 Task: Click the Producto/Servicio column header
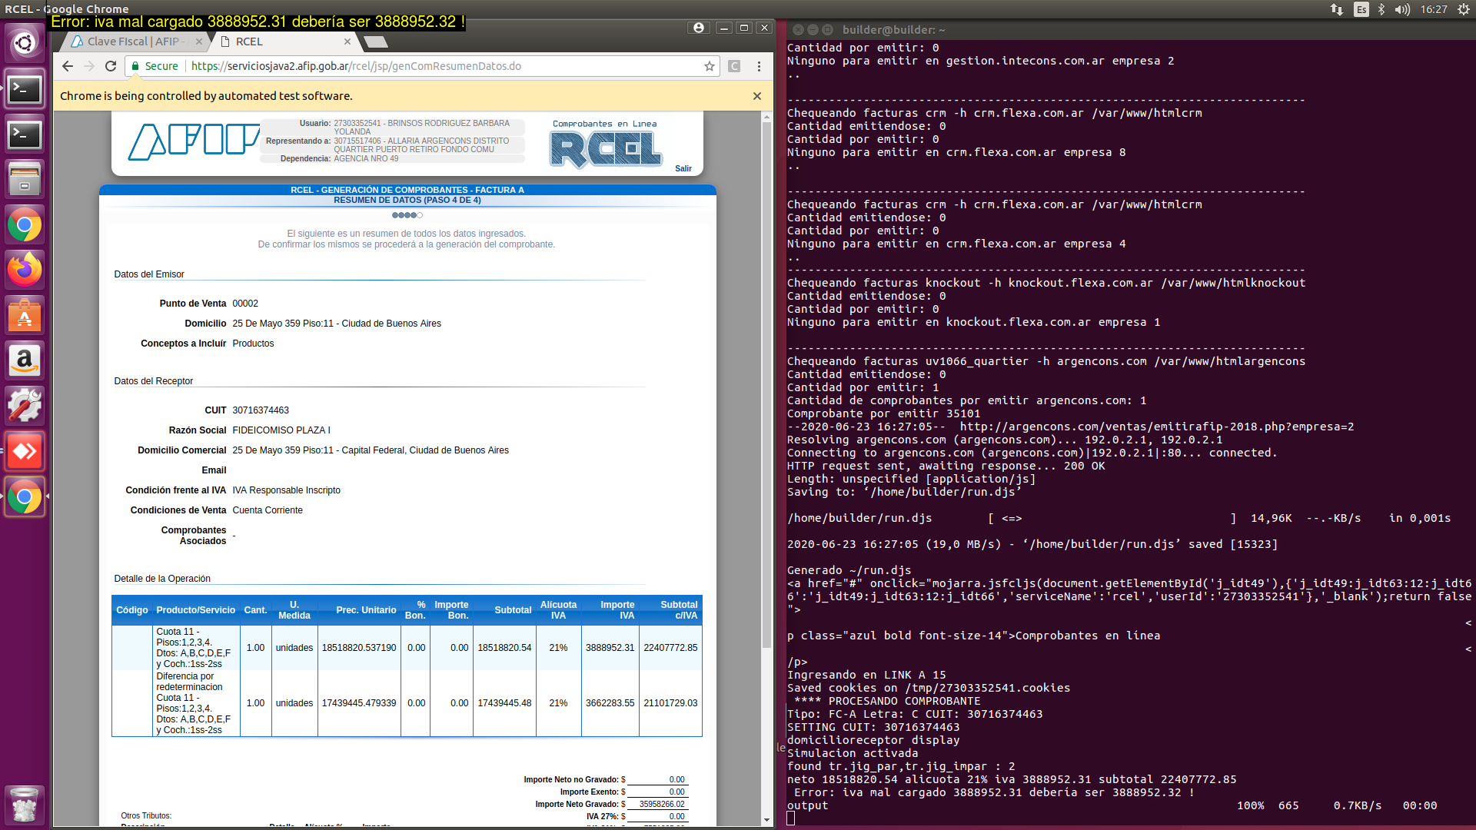pyautogui.click(x=196, y=610)
